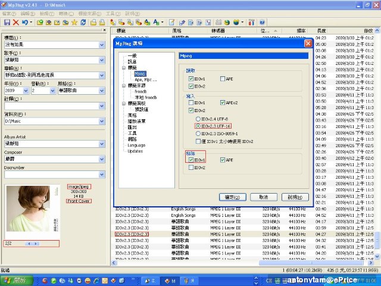Click the Change directory folder icon
This screenshot has width=381, height=286.
point(40,23)
